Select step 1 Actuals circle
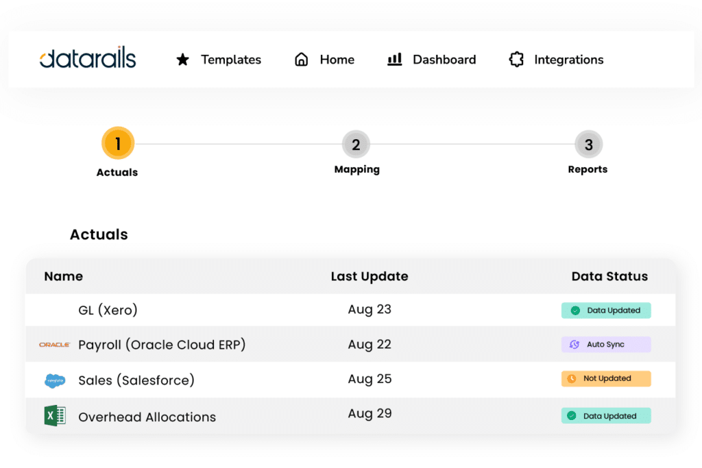 (x=118, y=144)
